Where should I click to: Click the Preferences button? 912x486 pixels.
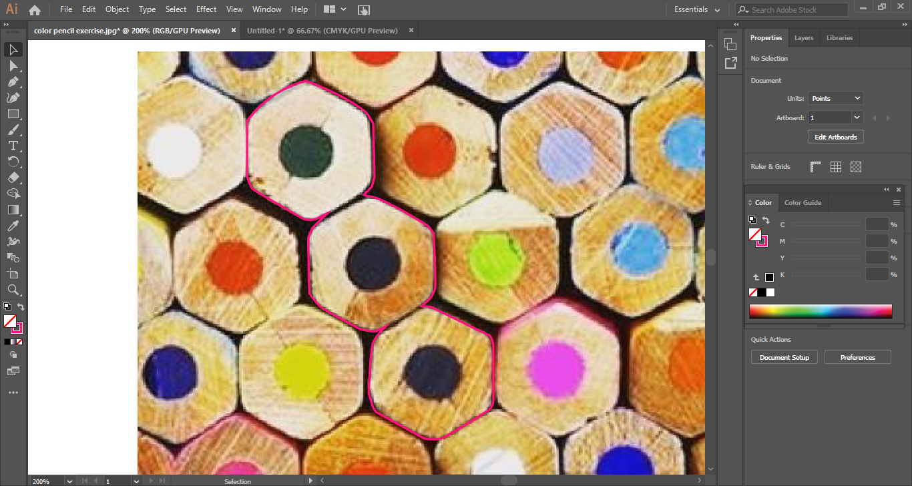coord(858,358)
